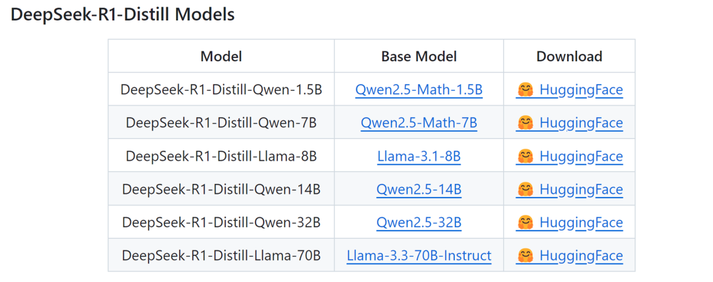Open the Qwen2.5-Math-1.5B base model link

tap(419, 90)
